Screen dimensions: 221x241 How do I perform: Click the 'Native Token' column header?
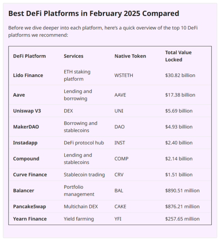pos(130,56)
